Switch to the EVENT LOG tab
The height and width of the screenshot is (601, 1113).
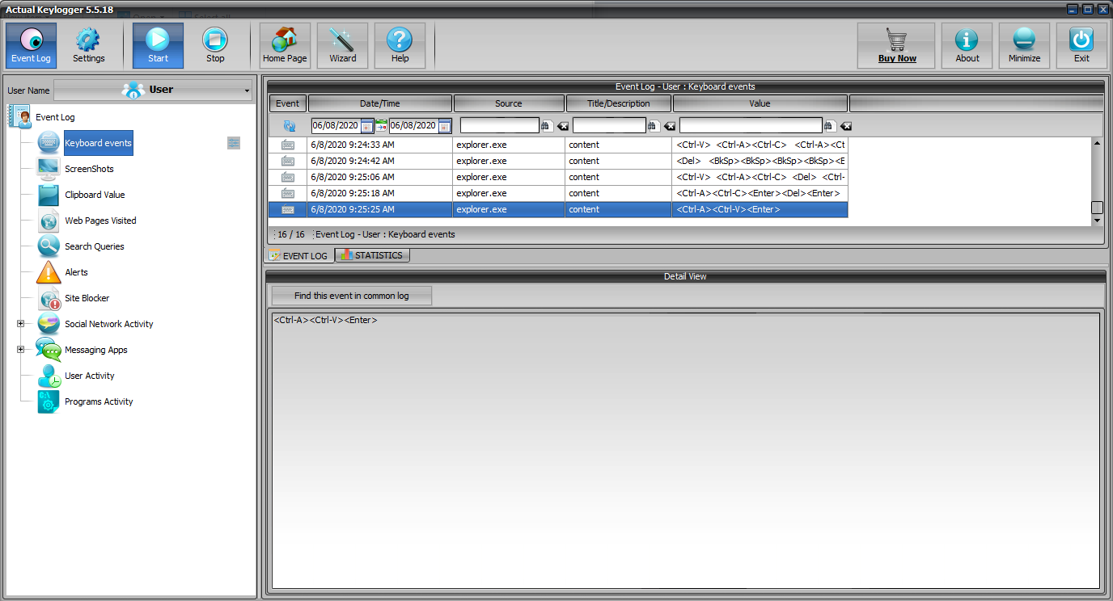tap(299, 255)
